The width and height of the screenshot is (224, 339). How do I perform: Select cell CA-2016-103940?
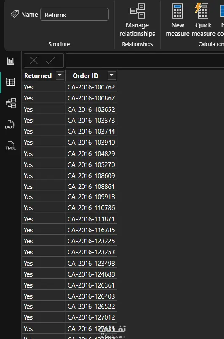tap(91, 142)
